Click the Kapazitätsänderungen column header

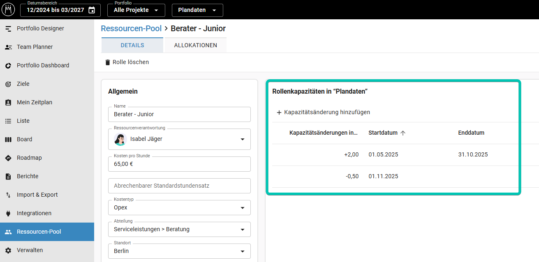tap(324, 133)
